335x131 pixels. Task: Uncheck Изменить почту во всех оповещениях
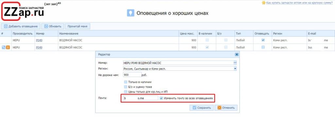click(x=162, y=98)
